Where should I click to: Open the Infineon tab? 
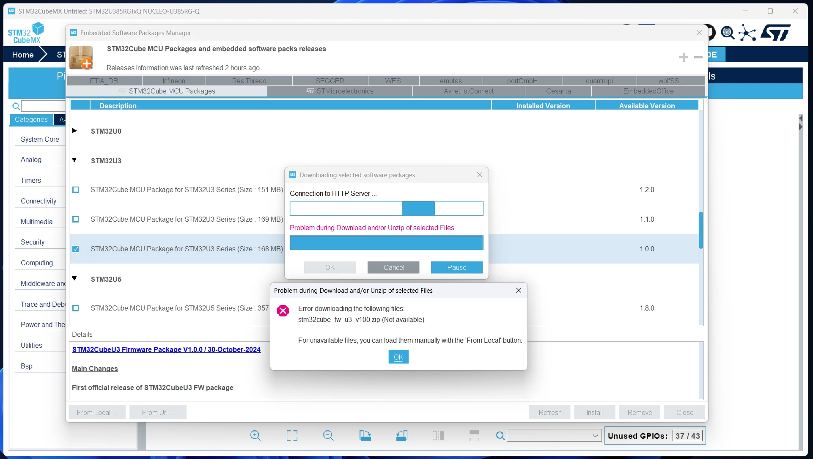pos(174,81)
